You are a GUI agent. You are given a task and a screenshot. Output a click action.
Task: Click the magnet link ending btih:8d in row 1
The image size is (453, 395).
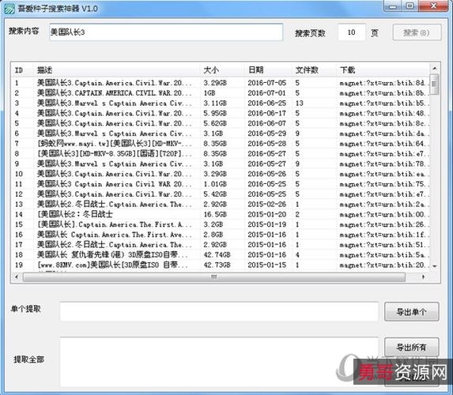click(384, 83)
